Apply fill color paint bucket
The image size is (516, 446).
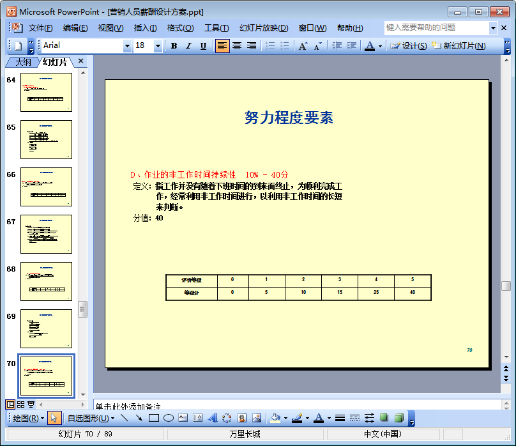tap(275, 419)
